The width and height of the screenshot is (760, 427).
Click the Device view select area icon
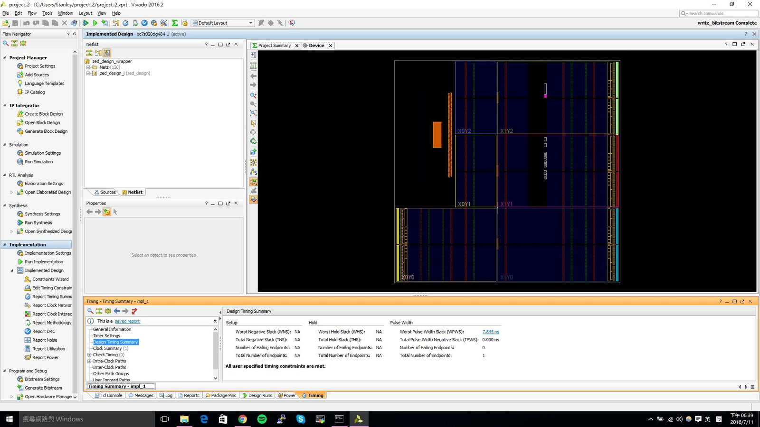point(253,123)
